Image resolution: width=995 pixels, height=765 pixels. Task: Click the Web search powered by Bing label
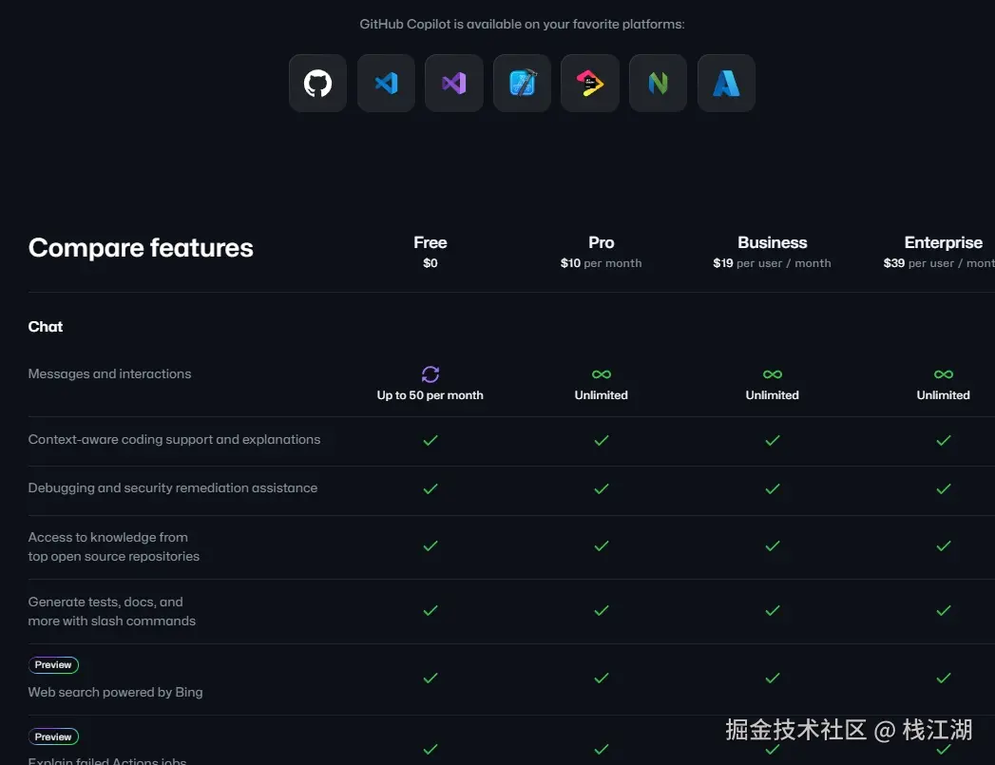click(x=116, y=692)
